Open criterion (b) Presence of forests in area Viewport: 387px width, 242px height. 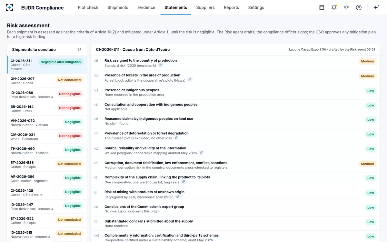[x=235, y=78]
